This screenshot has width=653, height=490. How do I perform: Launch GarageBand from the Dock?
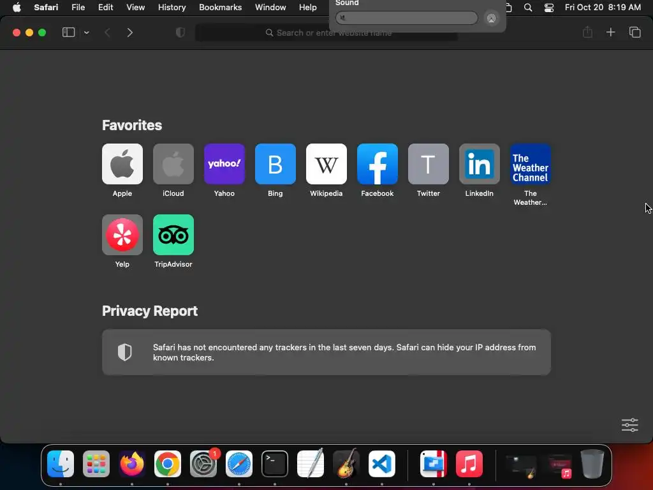[x=346, y=463]
